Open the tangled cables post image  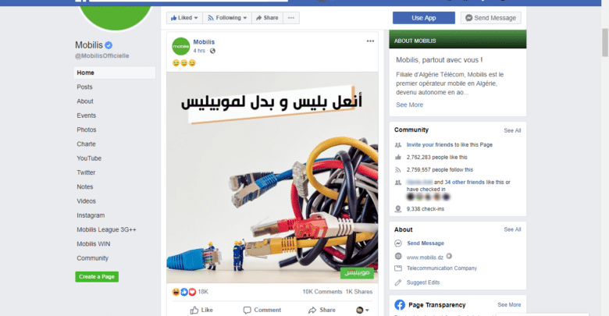pyautogui.click(x=272, y=177)
